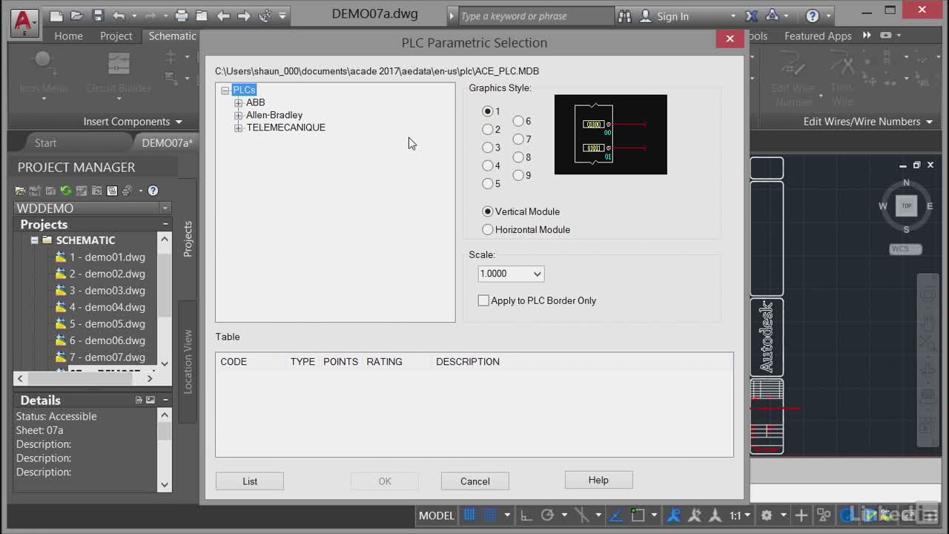
Task: Click the Help button in dialog
Action: coord(598,480)
